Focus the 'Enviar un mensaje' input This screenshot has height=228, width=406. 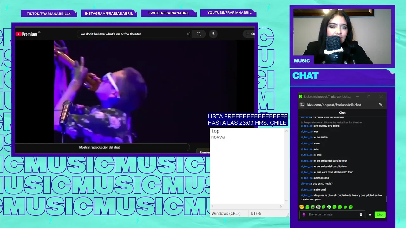tap(332, 214)
